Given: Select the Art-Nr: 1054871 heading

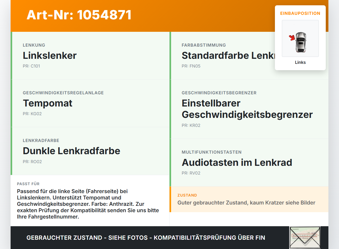Looking at the screenshot, I should click(79, 15).
